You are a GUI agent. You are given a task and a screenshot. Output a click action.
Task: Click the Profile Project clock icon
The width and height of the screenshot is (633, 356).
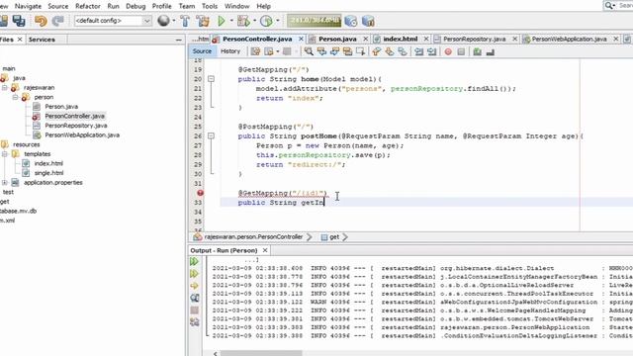[x=266, y=21]
